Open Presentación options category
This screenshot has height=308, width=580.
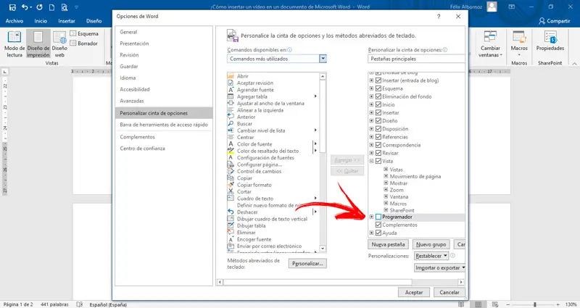(164, 43)
